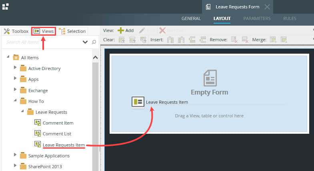Click the third Clear icon in the toolbar

click(143, 40)
